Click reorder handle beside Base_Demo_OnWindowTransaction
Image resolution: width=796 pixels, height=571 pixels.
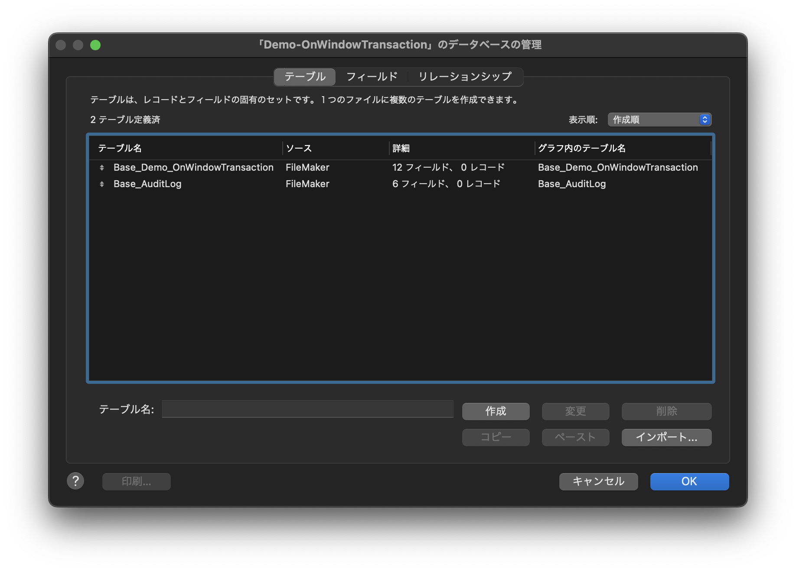pyautogui.click(x=102, y=168)
